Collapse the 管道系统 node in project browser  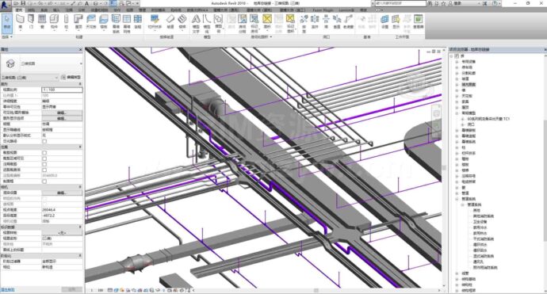(x=457, y=199)
